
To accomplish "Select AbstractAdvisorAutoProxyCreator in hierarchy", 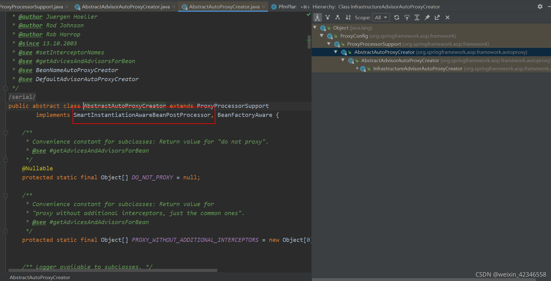I will coord(431,60).
